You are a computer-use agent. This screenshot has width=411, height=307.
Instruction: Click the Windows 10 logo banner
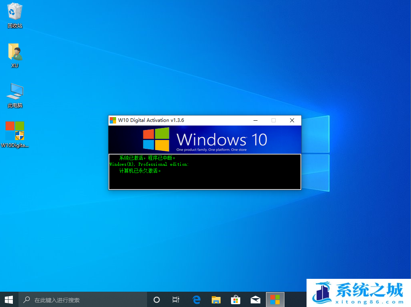205,140
